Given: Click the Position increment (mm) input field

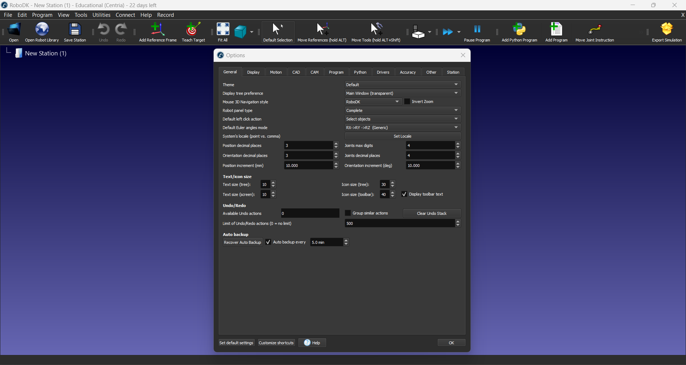Looking at the screenshot, I should pyautogui.click(x=308, y=166).
